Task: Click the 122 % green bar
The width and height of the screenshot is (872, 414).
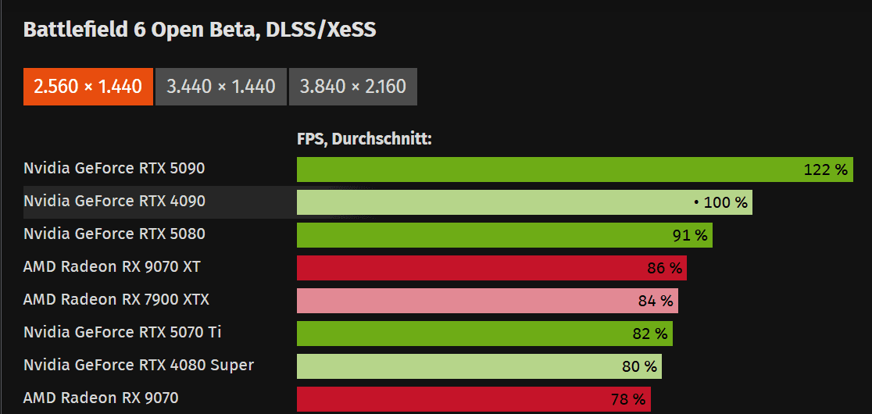Action: pyautogui.click(x=574, y=170)
